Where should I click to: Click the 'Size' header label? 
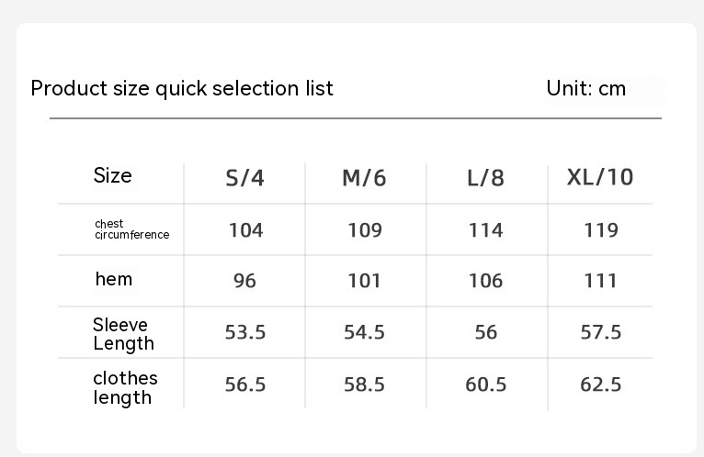112,175
